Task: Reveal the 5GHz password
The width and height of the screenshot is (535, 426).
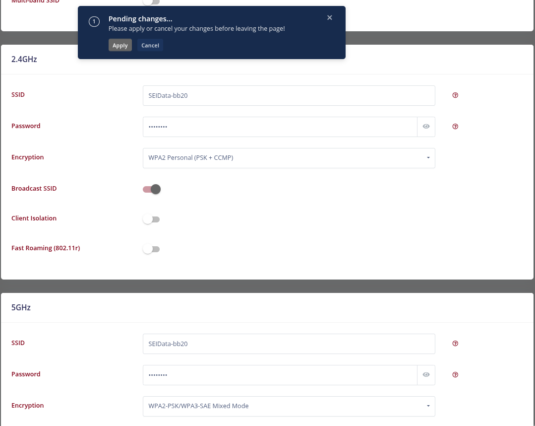Action: [426, 375]
